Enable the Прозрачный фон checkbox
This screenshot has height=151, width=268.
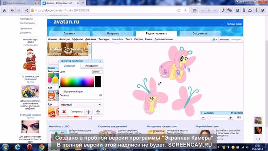pyautogui.click(x=62, y=91)
